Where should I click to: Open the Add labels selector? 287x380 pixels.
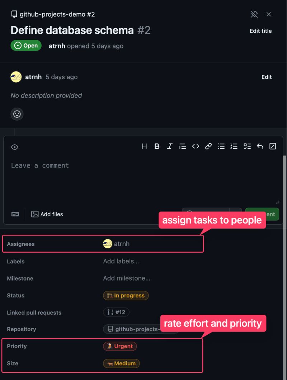tap(121, 261)
